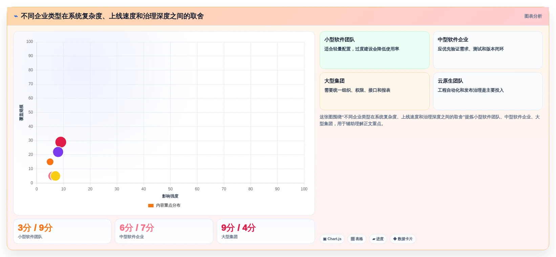This screenshot has width=556, height=257.
Task: Click the 中型软件企业 label under 6分 / 7分
Action: click(x=132, y=237)
